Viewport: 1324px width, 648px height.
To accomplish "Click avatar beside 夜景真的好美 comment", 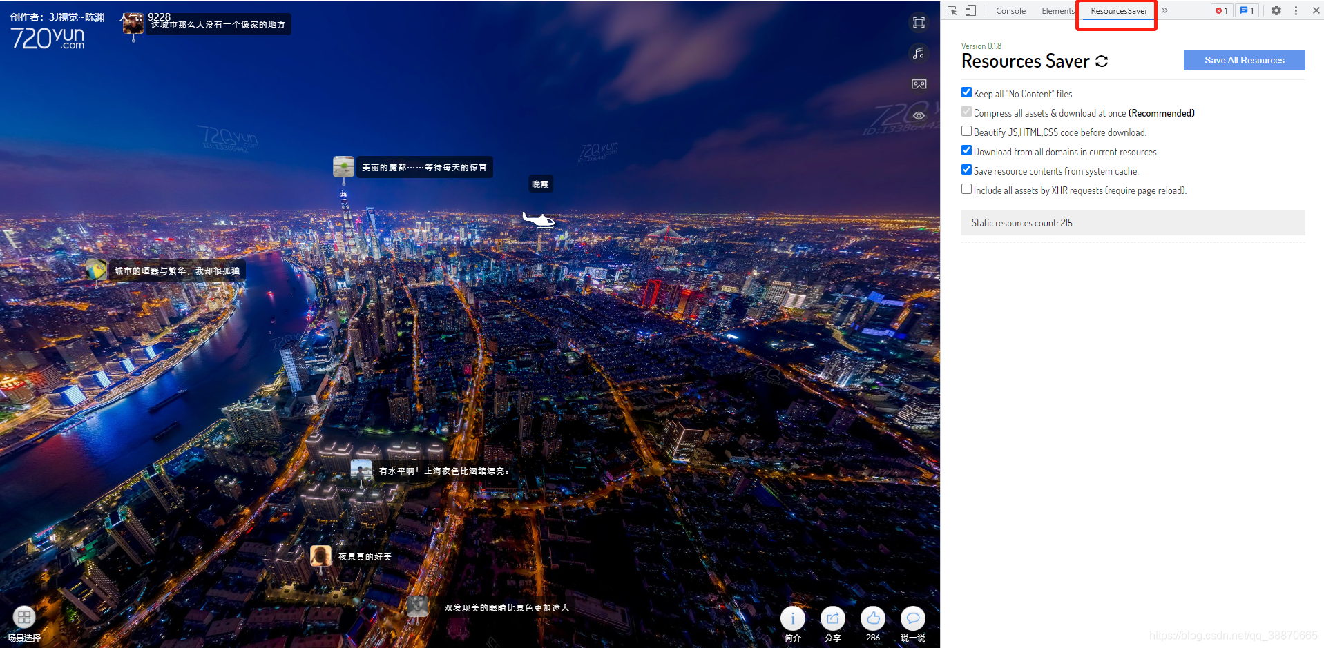I will (x=320, y=556).
